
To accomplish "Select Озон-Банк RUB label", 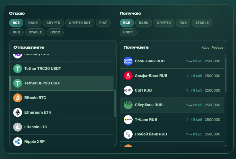I will click(x=150, y=61).
